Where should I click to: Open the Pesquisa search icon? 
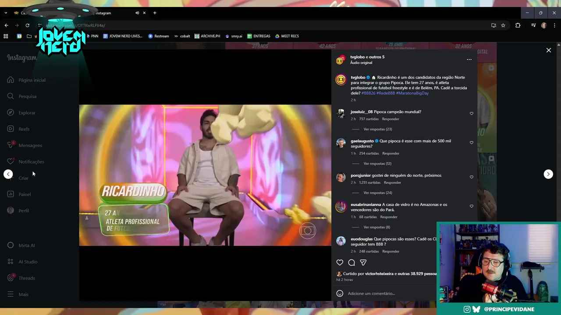[x=11, y=96]
